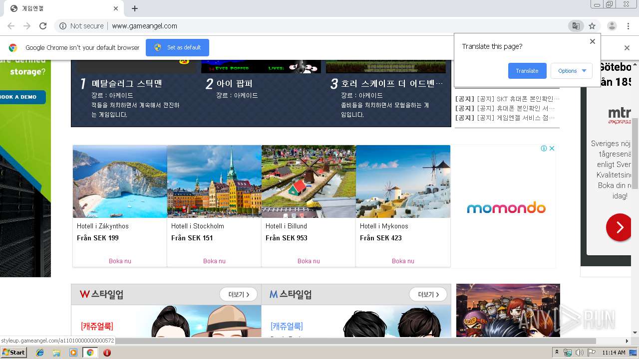Screen dimensions: 639x359
Task: Click 더보기 next to M스타일업
Action: [x=428, y=294]
